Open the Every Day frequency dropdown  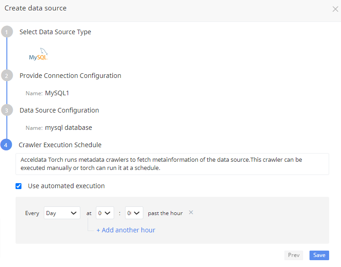point(62,213)
